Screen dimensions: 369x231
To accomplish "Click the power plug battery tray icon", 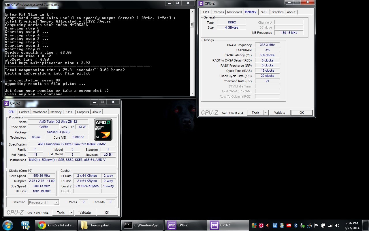I will coord(323,226).
